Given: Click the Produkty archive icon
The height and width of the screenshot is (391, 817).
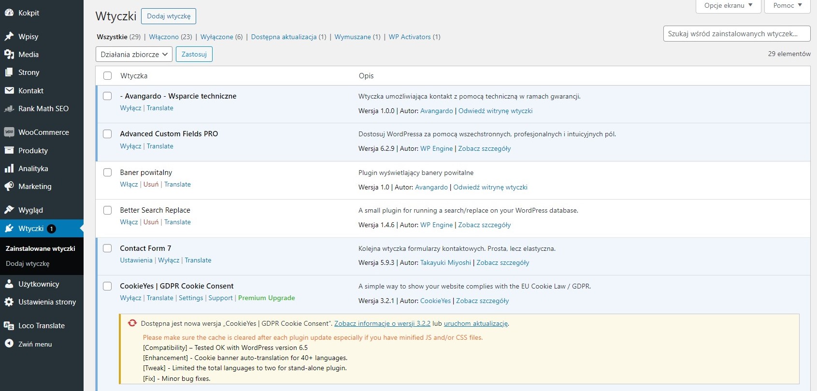Looking at the screenshot, I should tap(9, 151).
